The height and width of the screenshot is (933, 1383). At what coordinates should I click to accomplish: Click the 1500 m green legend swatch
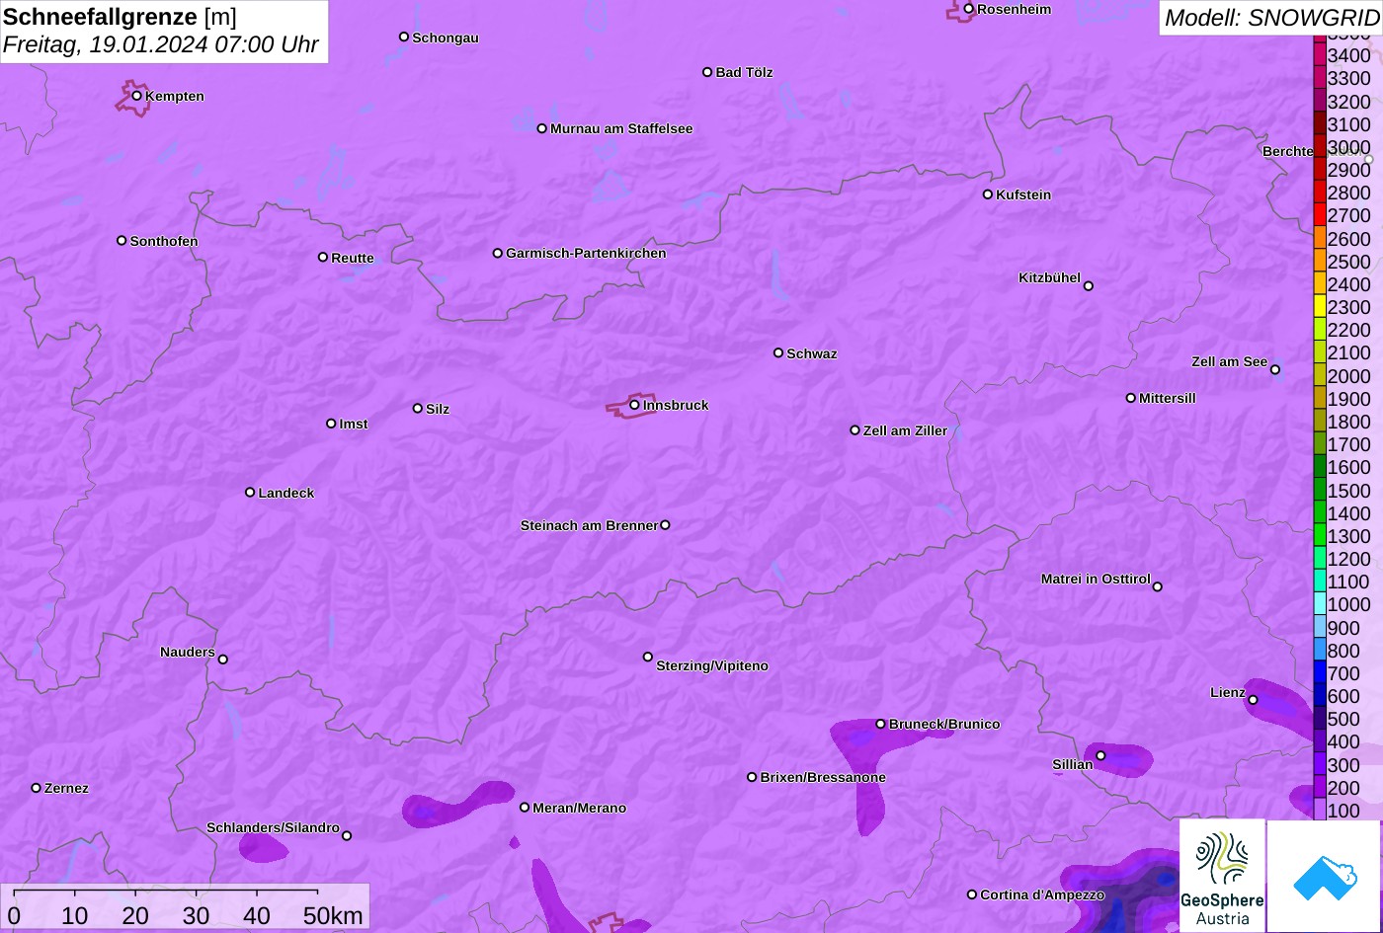(x=1320, y=490)
